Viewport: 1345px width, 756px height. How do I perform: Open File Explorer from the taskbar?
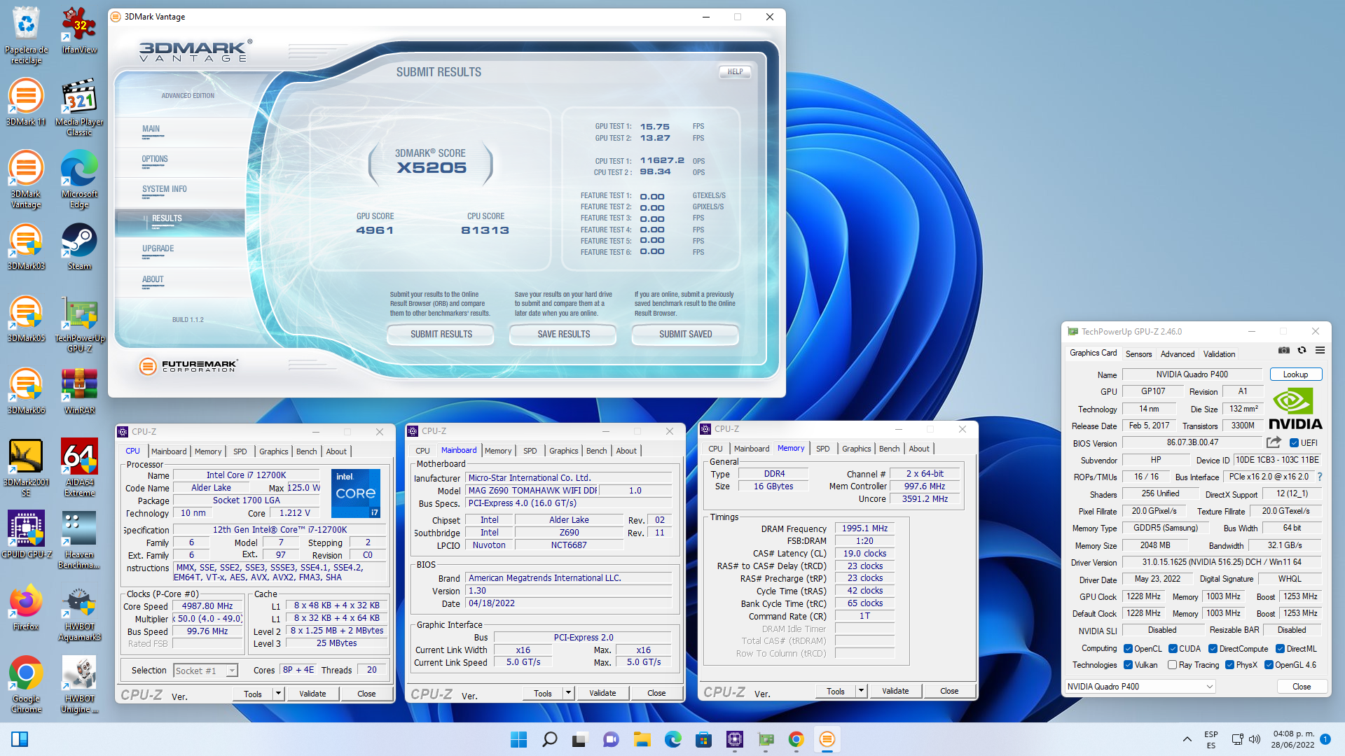tap(642, 739)
